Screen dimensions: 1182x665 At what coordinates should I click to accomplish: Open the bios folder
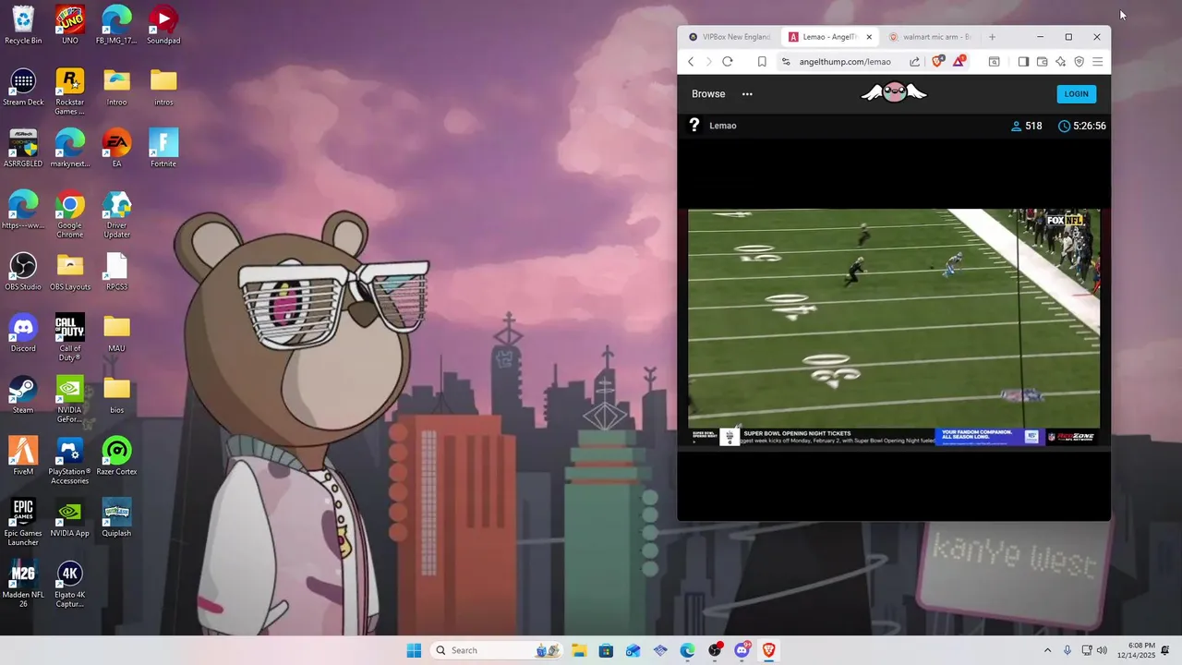click(x=116, y=394)
